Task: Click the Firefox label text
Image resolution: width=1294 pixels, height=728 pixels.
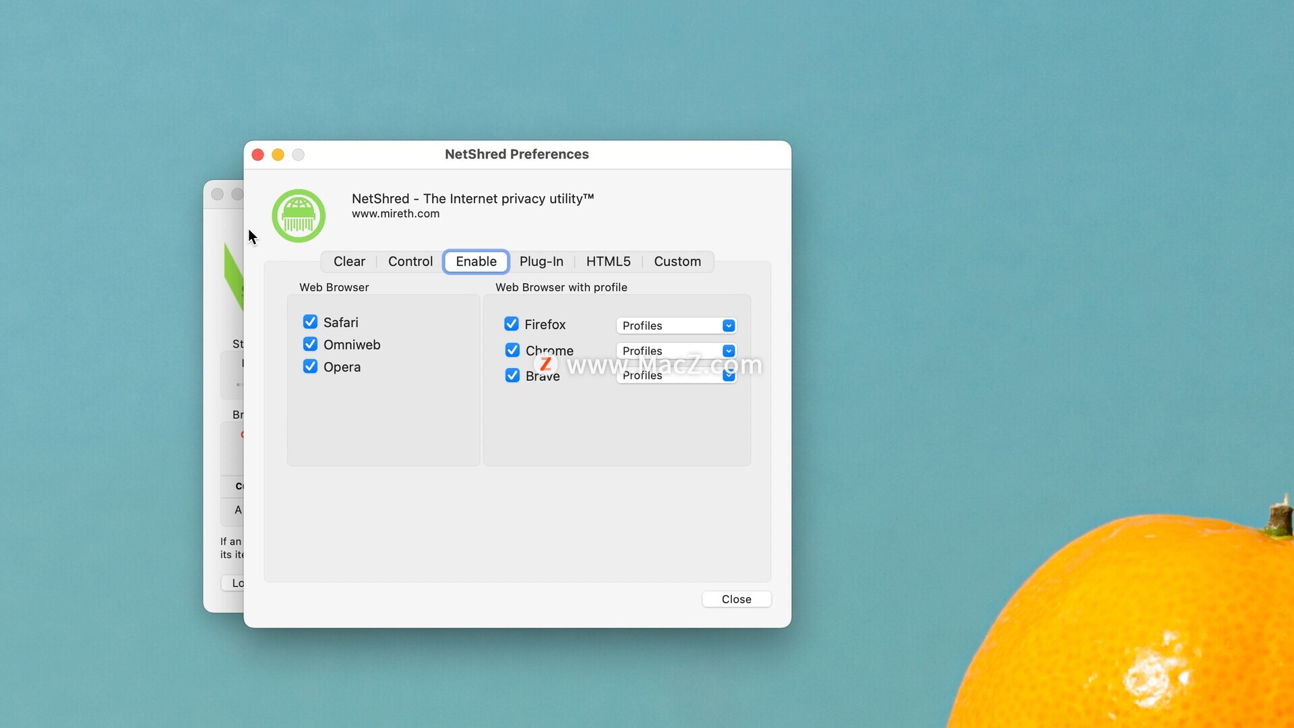Action: click(545, 324)
